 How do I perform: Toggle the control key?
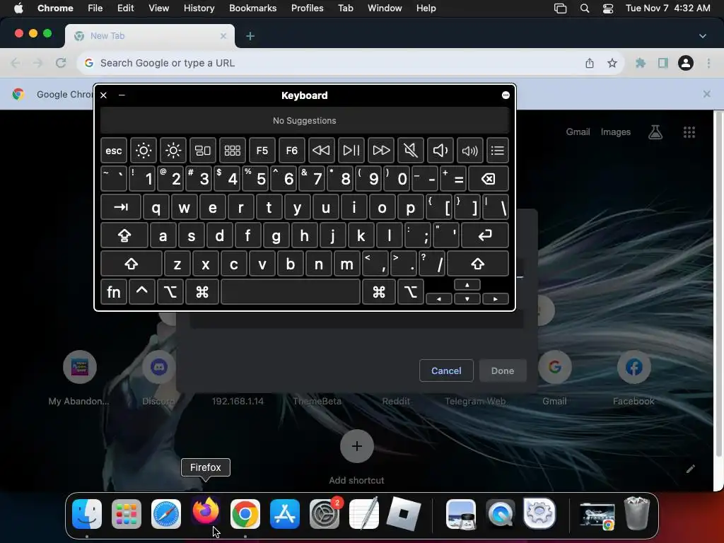pyautogui.click(x=141, y=292)
